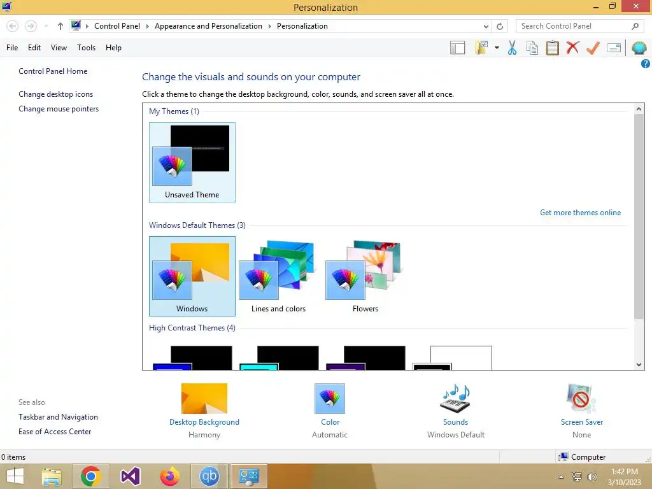Click the Computer status bar entry
The width and height of the screenshot is (652, 489).
pyautogui.click(x=582, y=457)
